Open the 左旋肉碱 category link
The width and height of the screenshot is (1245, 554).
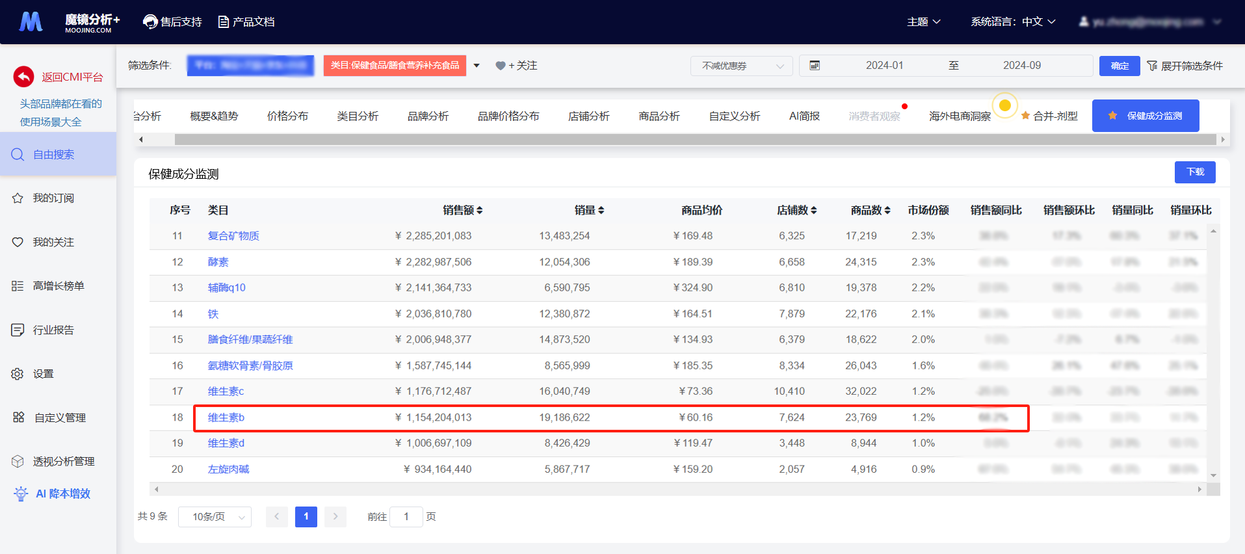tap(228, 469)
